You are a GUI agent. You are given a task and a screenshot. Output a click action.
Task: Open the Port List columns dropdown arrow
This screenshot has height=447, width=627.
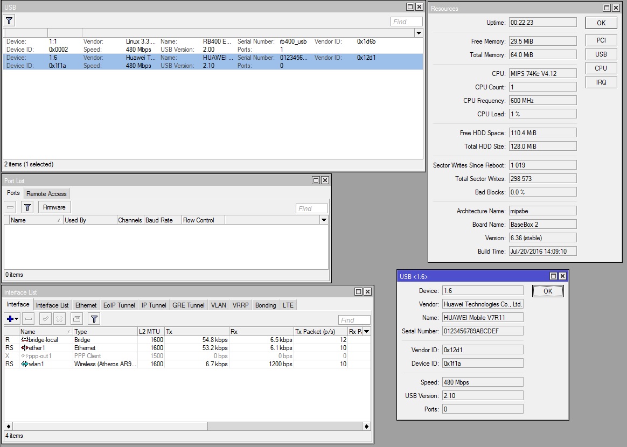(324, 220)
